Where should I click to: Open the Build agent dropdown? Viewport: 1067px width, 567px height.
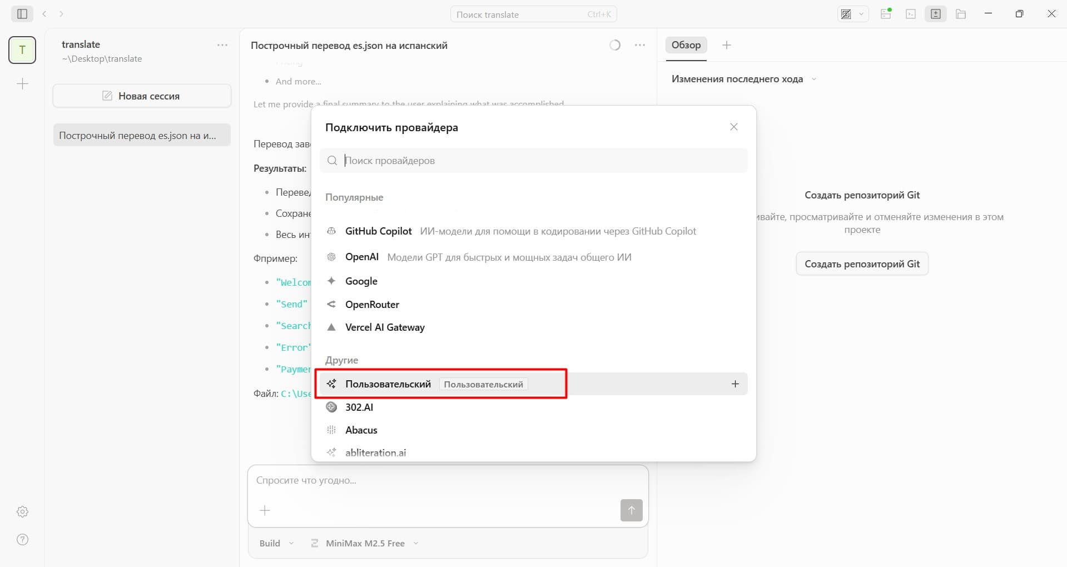coord(276,543)
